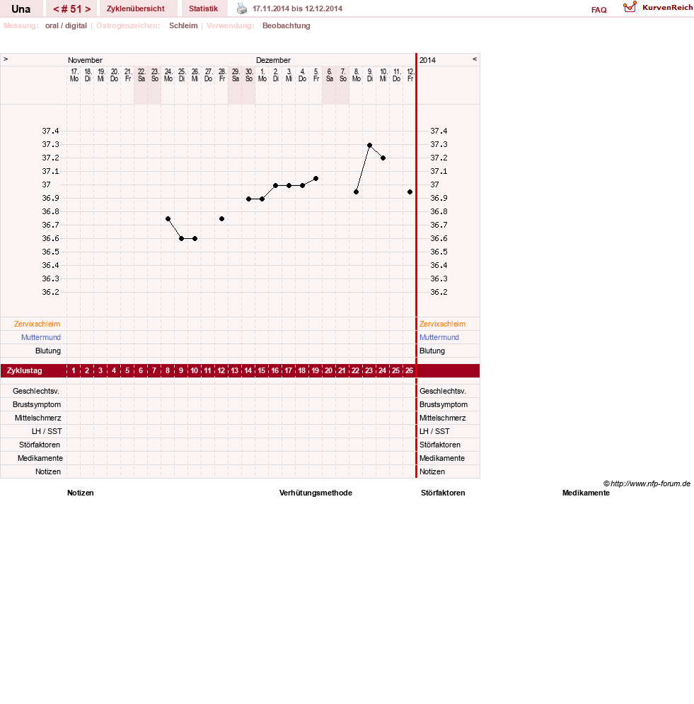Click the Medikamente row label on left
694x704 pixels.
40,459
